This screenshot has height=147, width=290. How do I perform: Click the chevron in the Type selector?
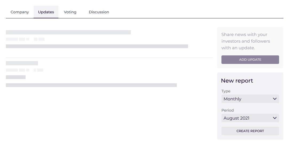pos(275,99)
